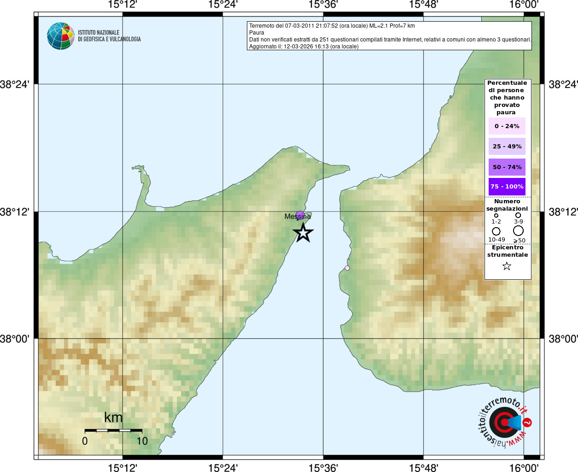Click the 'Numero segnalazioni' legend heading
The height and width of the screenshot is (472, 578).
507,205
